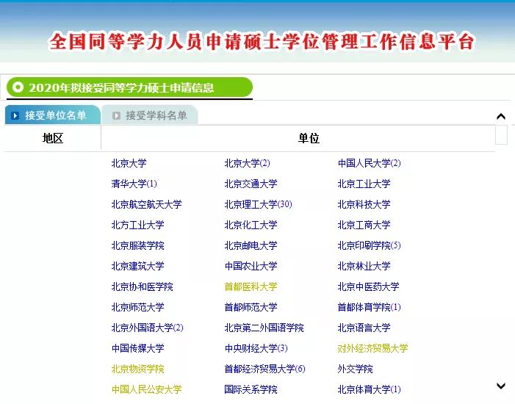Open 北京大学(2) link
This screenshot has width=515, height=404.
pyautogui.click(x=247, y=163)
